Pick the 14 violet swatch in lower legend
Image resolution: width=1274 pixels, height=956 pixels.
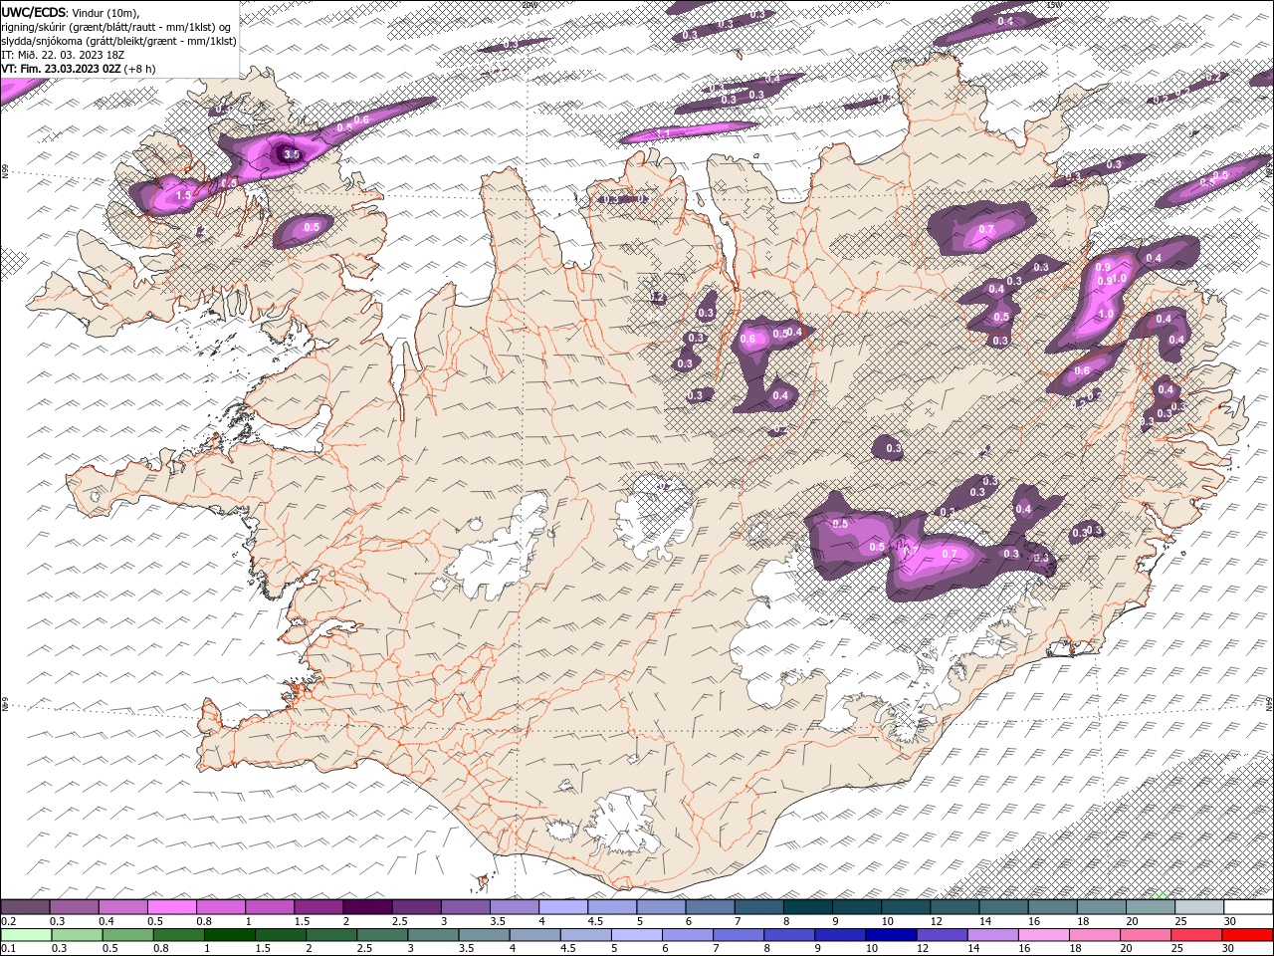tap(992, 935)
